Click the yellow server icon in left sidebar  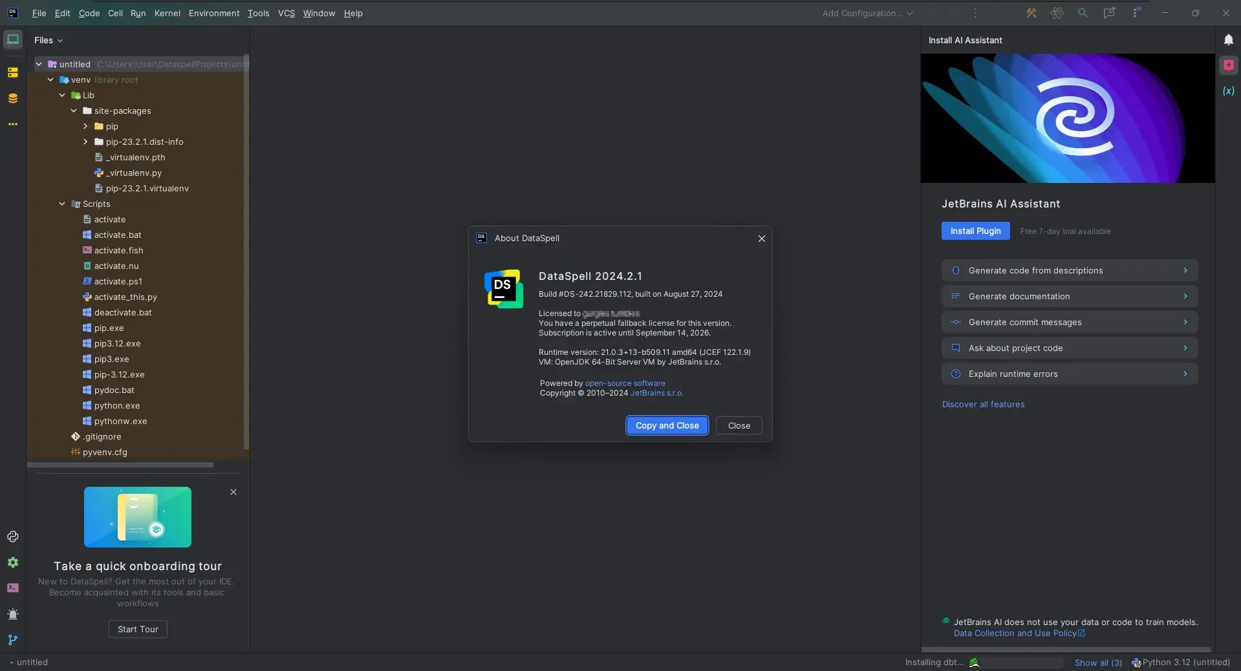coord(13,72)
